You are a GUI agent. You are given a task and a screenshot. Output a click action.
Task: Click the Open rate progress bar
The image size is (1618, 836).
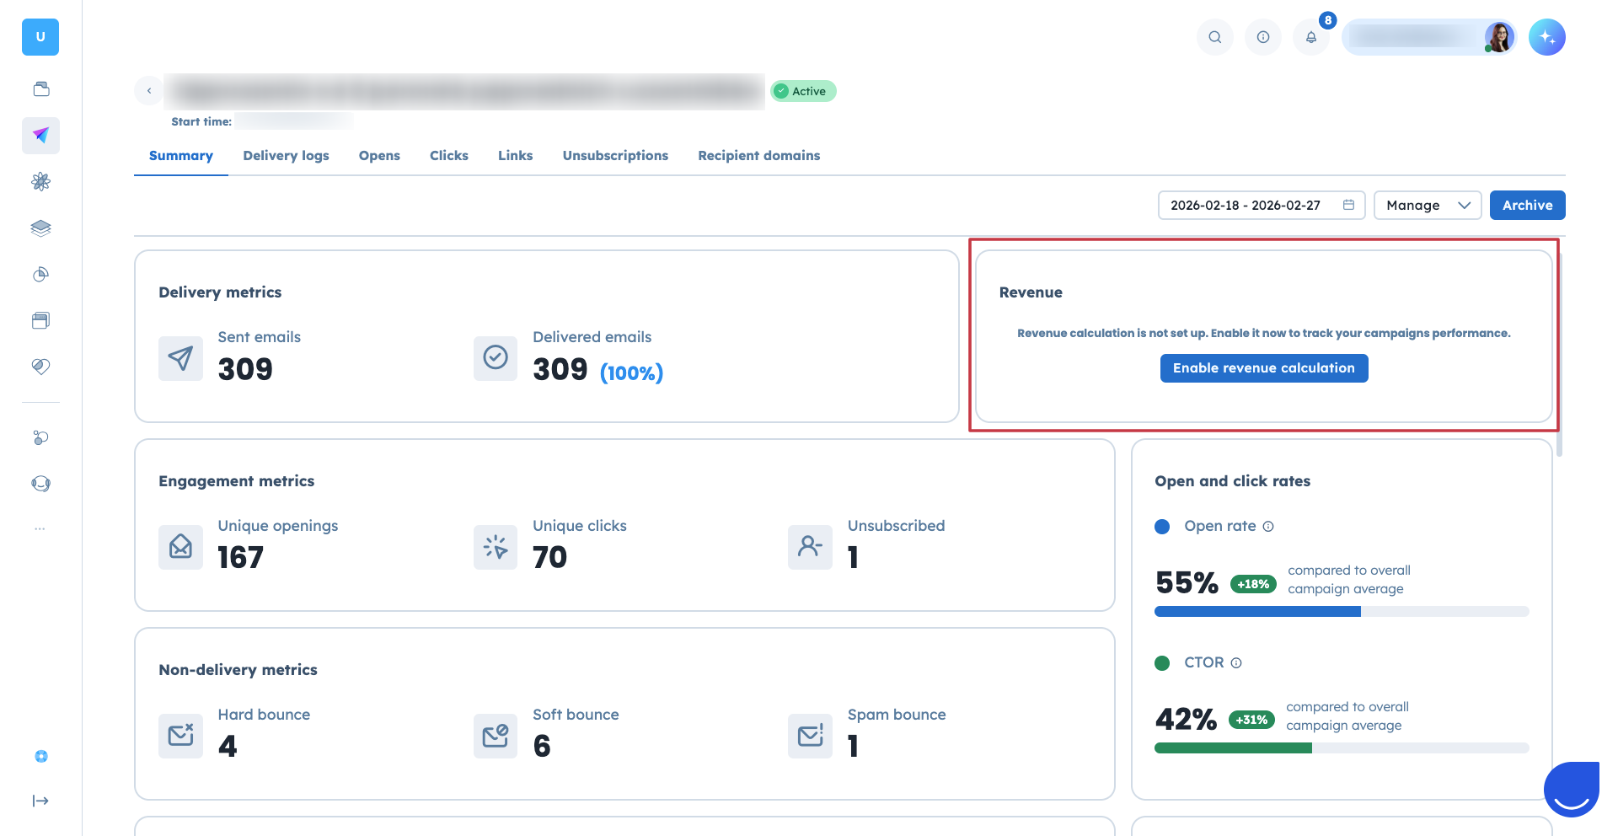click(x=1341, y=612)
